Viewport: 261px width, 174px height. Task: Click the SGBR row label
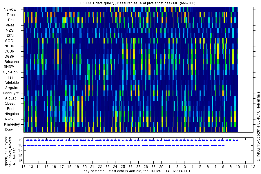tap(10, 57)
